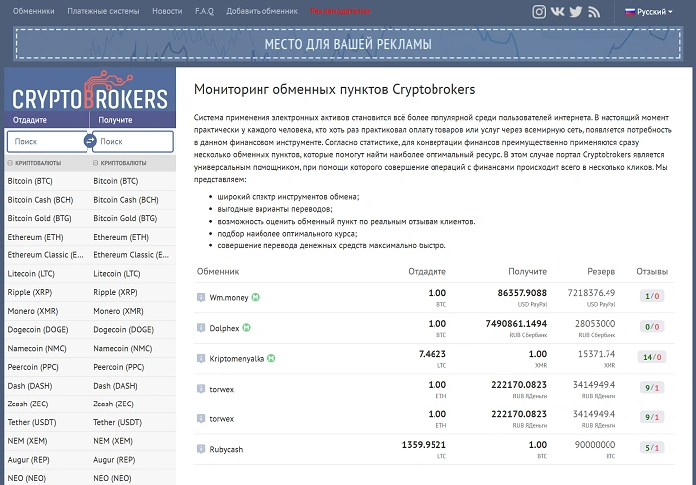Click the 1359.9521 amount in the Rubycash row

coord(424,444)
